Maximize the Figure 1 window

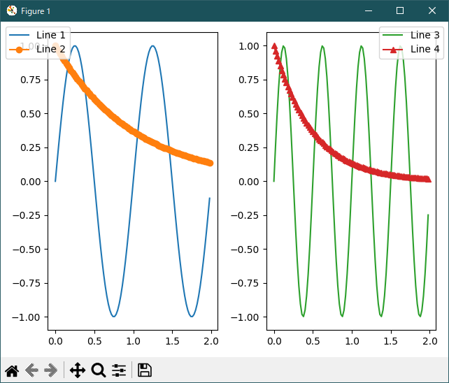pos(400,11)
